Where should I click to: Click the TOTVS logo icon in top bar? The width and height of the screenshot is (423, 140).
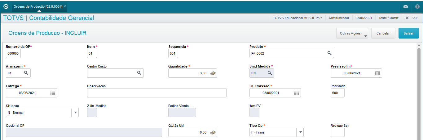pos(6,6)
